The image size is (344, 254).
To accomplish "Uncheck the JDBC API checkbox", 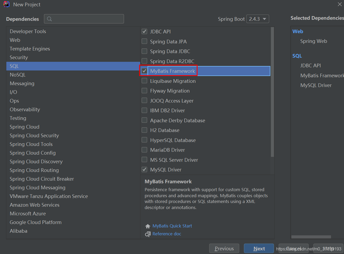I will tap(144, 32).
